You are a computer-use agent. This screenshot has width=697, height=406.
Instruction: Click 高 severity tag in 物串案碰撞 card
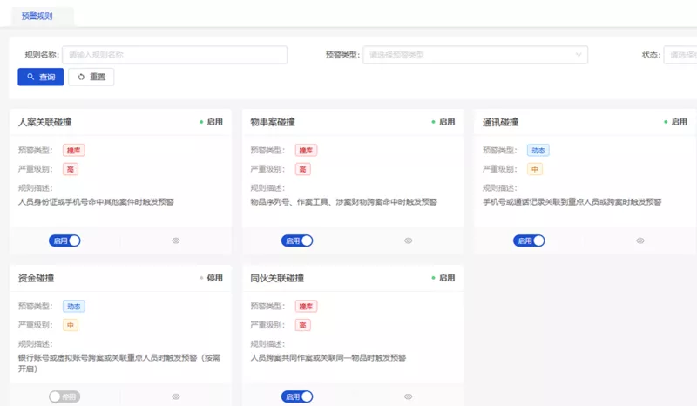(x=302, y=169)
